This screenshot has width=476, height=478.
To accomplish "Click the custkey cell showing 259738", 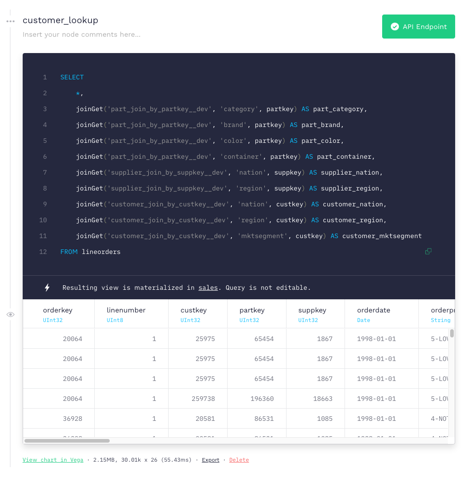I will (x=204, y=399).
